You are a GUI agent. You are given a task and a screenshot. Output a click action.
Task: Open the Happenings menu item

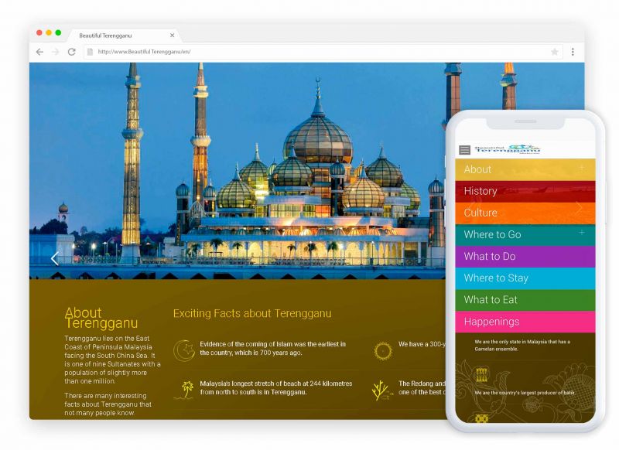[491, 322]
